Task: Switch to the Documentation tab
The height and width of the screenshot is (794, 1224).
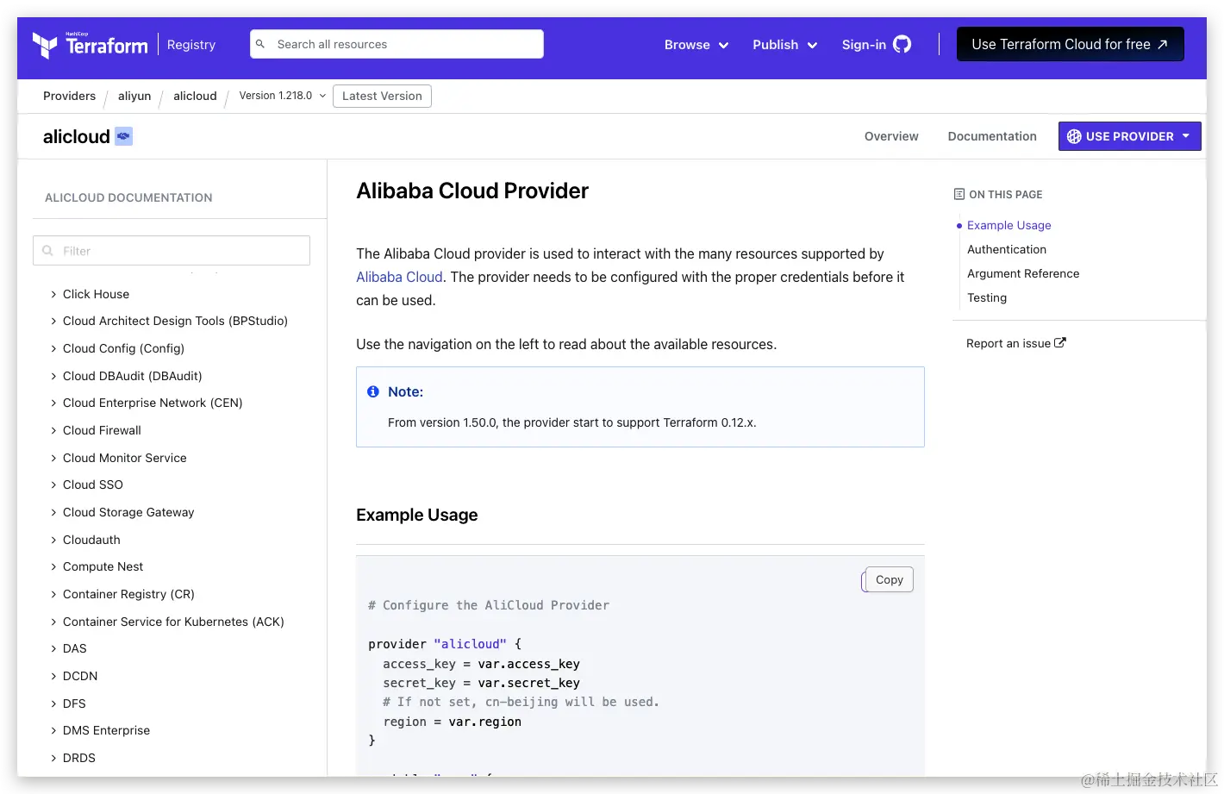Action: (992, 136)
